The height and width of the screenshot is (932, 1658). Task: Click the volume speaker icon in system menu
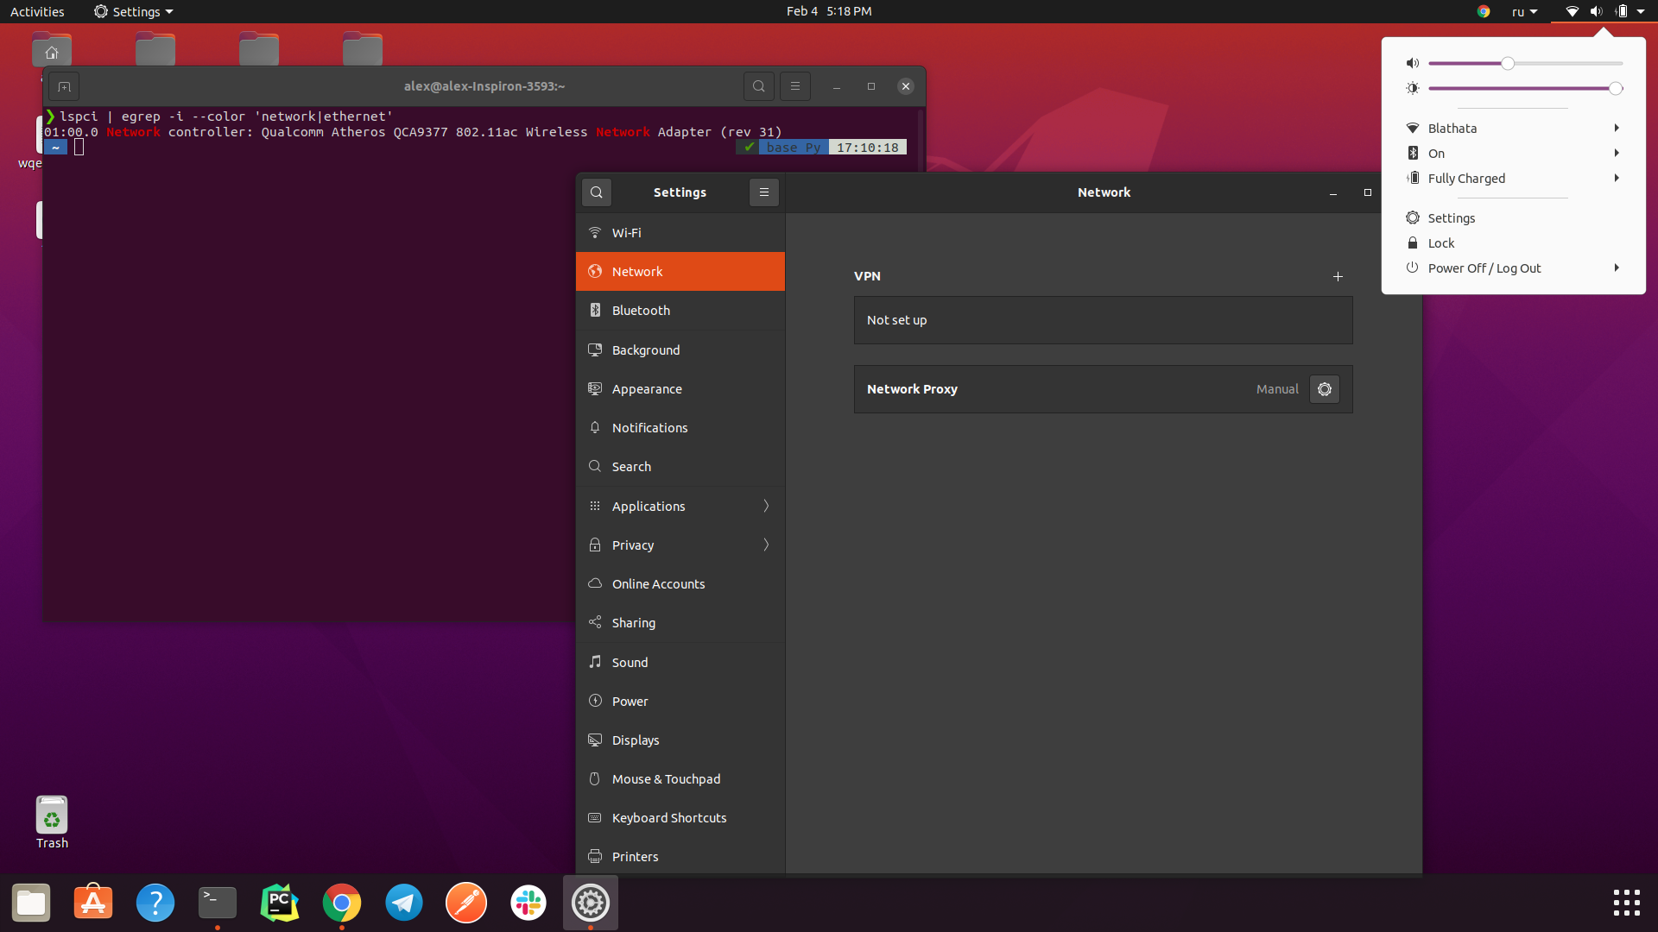1413,63
